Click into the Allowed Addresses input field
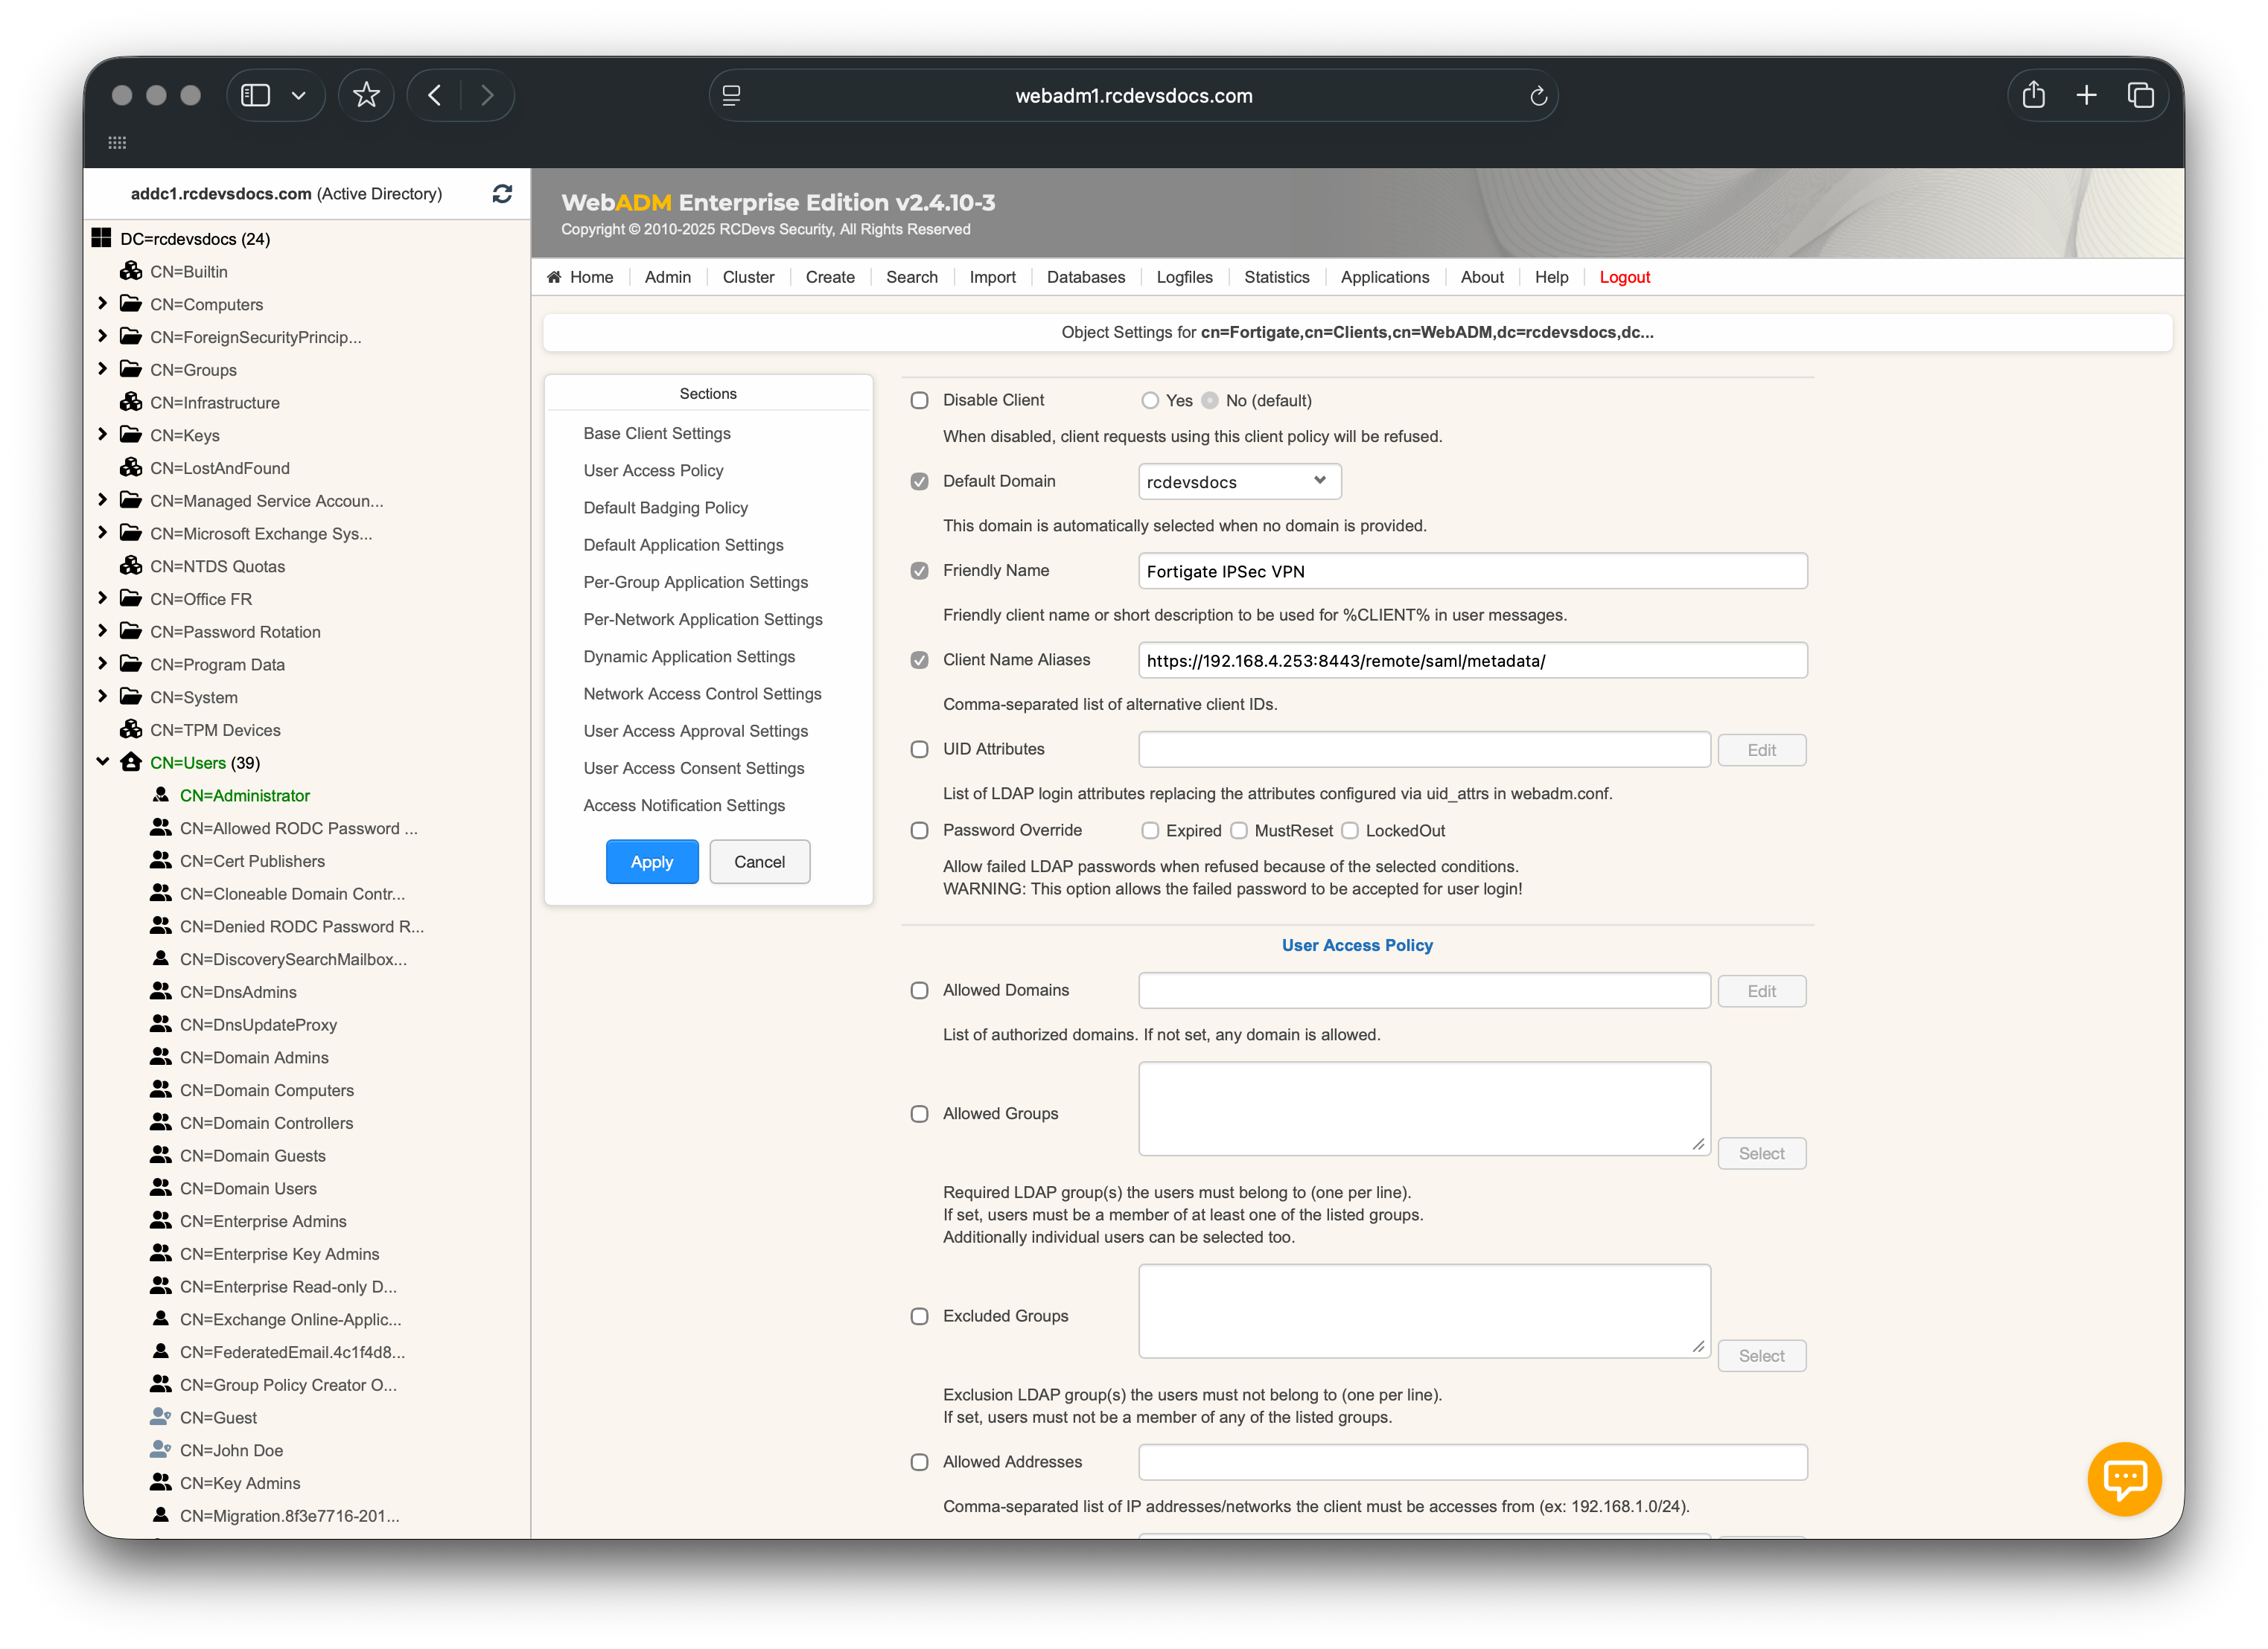The width and height of the screenshot is (2268, 1649). click(1472, 1462)
